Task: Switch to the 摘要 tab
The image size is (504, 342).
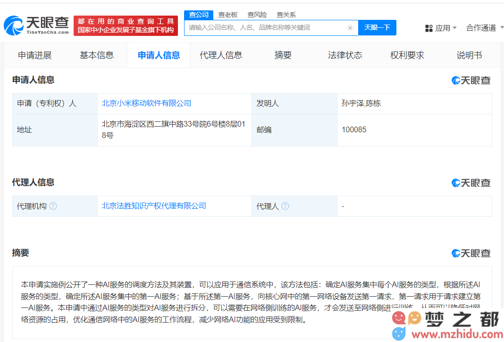Action: click(x=283, y=55)
